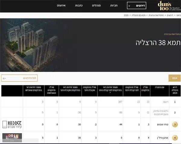Go to דירוגים breadcrumb link
The width and height of the screenshot is (181, 144).
170,15
